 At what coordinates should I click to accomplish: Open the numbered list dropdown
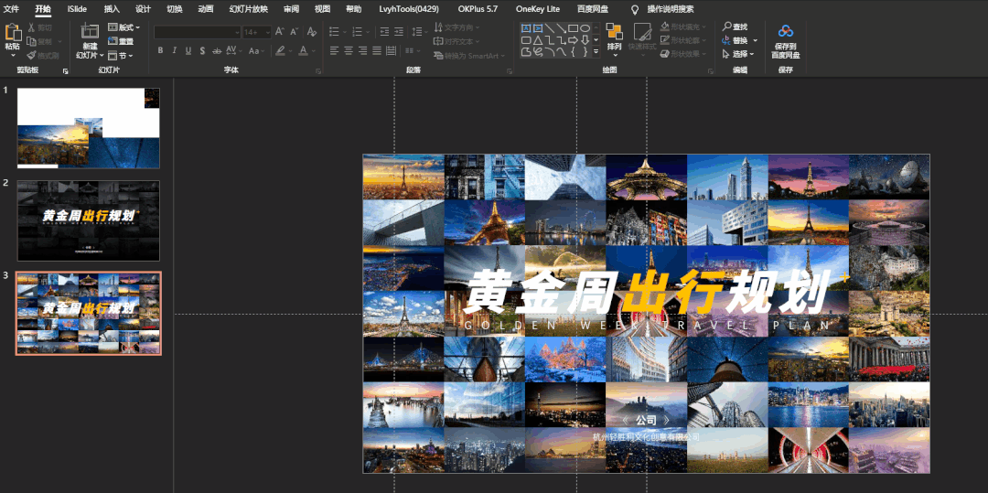click(x=368, y=31)
